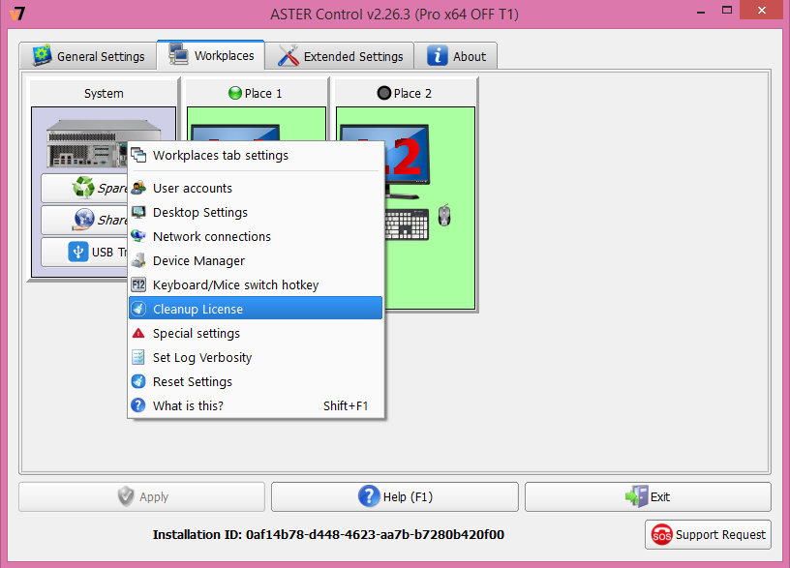
Task: Select Reset Settings in context menu
Action: pos(256,381)
